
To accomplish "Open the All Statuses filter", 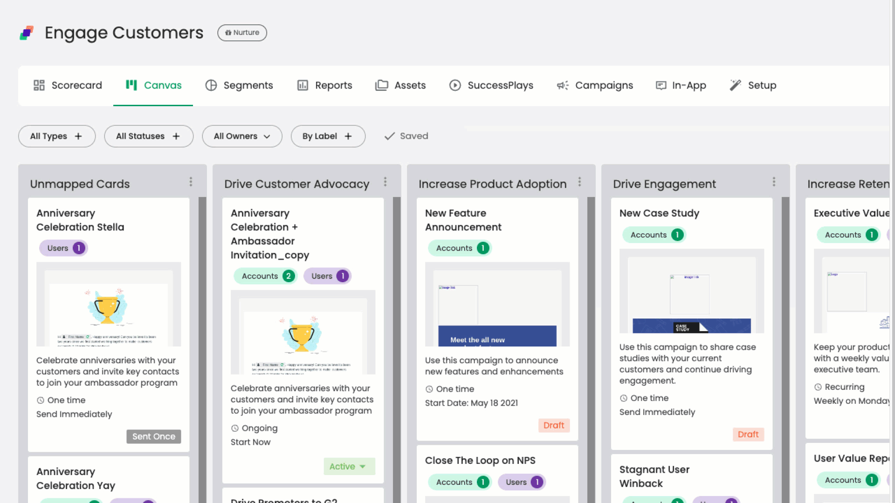I will pos(149,136).
